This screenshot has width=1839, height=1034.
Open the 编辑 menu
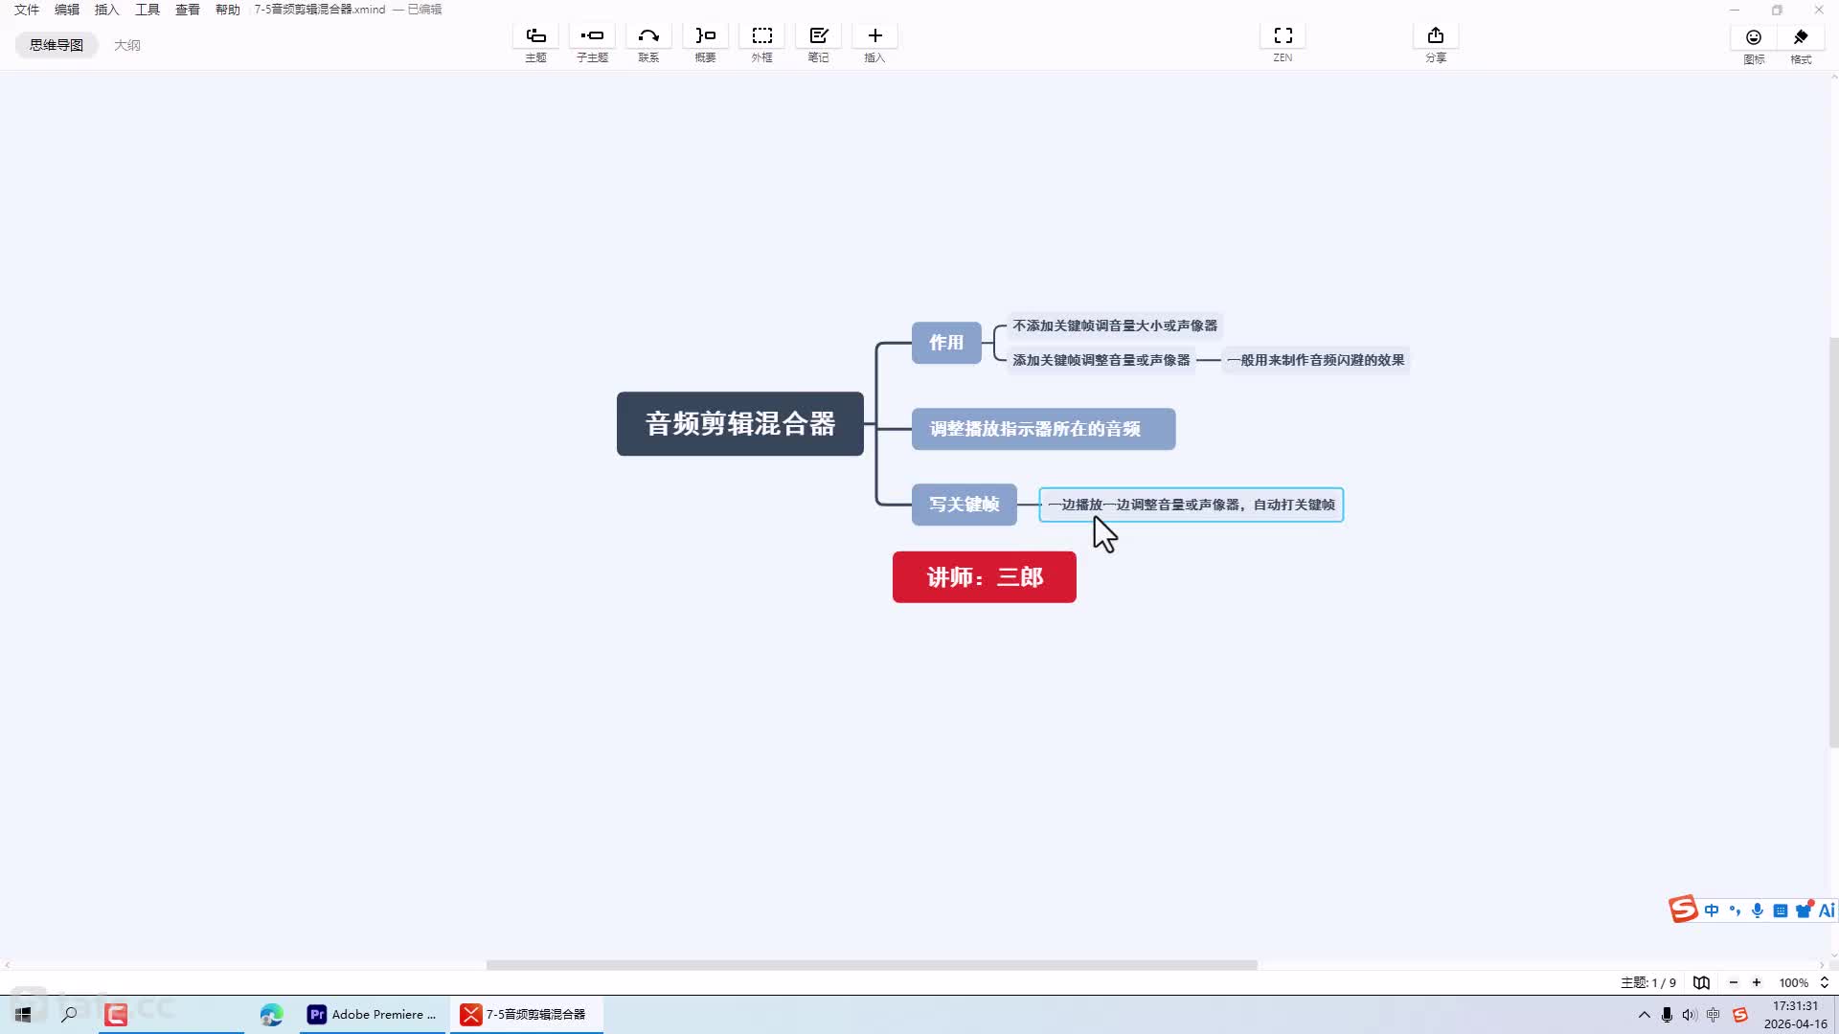pyautogui.click(x=67, y=10)
